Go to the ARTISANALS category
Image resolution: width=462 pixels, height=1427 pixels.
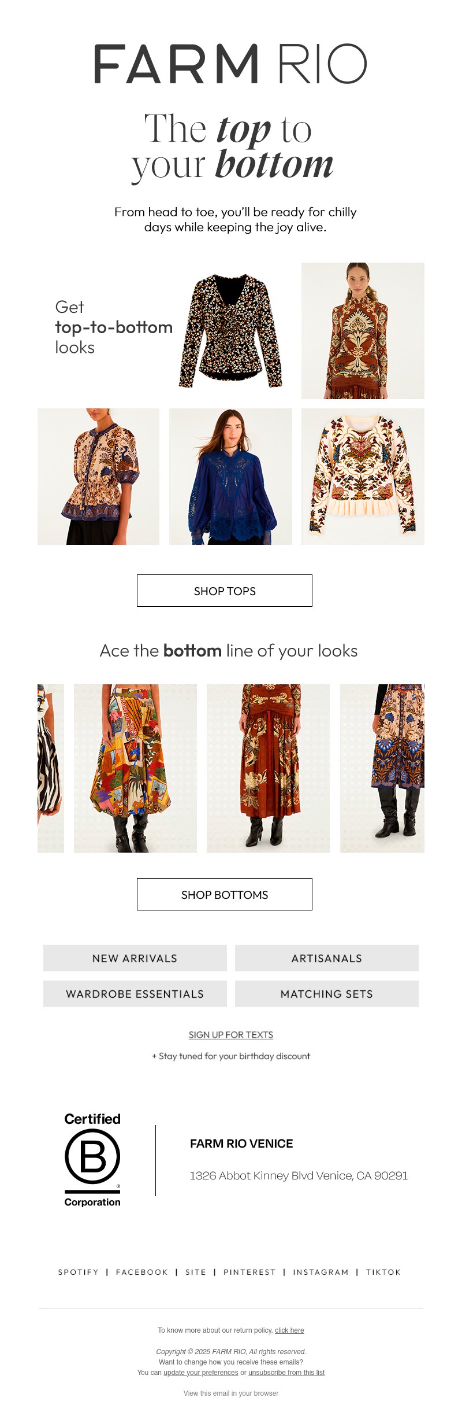click(326, 958)
